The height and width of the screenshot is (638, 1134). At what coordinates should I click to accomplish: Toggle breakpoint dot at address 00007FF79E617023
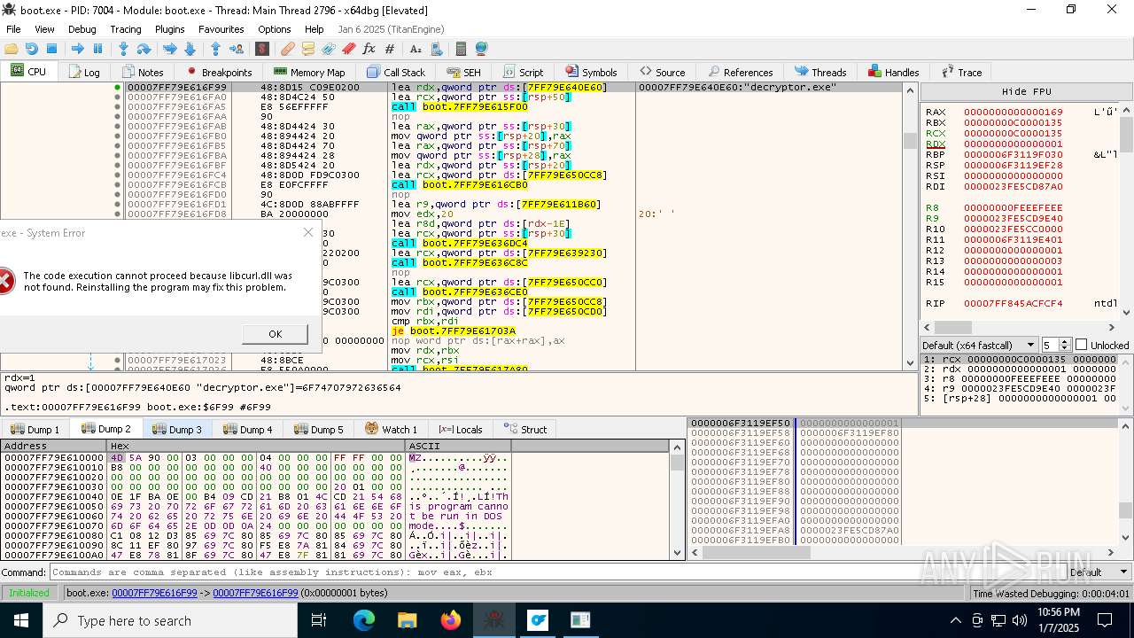(117, 360)
